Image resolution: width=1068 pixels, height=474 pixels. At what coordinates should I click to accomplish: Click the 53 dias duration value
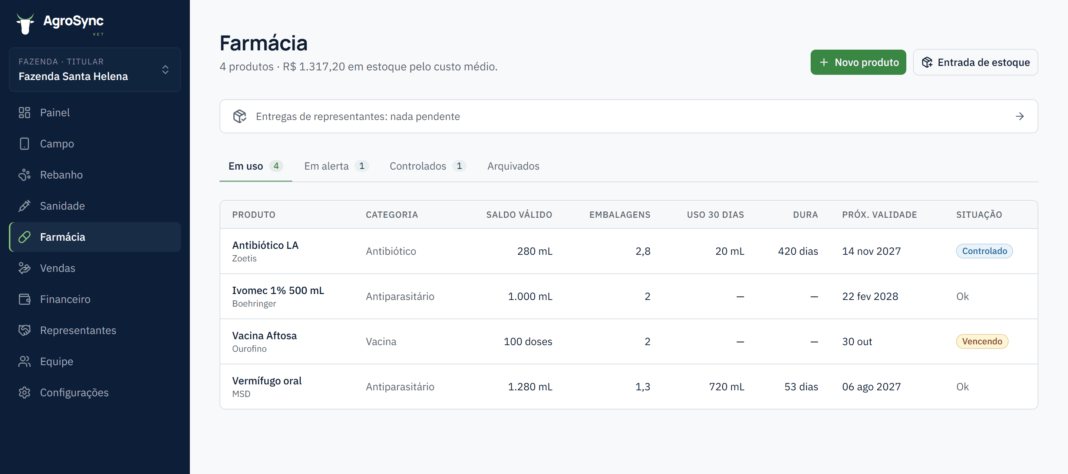point(801,386)
